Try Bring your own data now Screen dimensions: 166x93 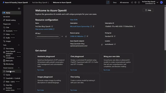107,70
